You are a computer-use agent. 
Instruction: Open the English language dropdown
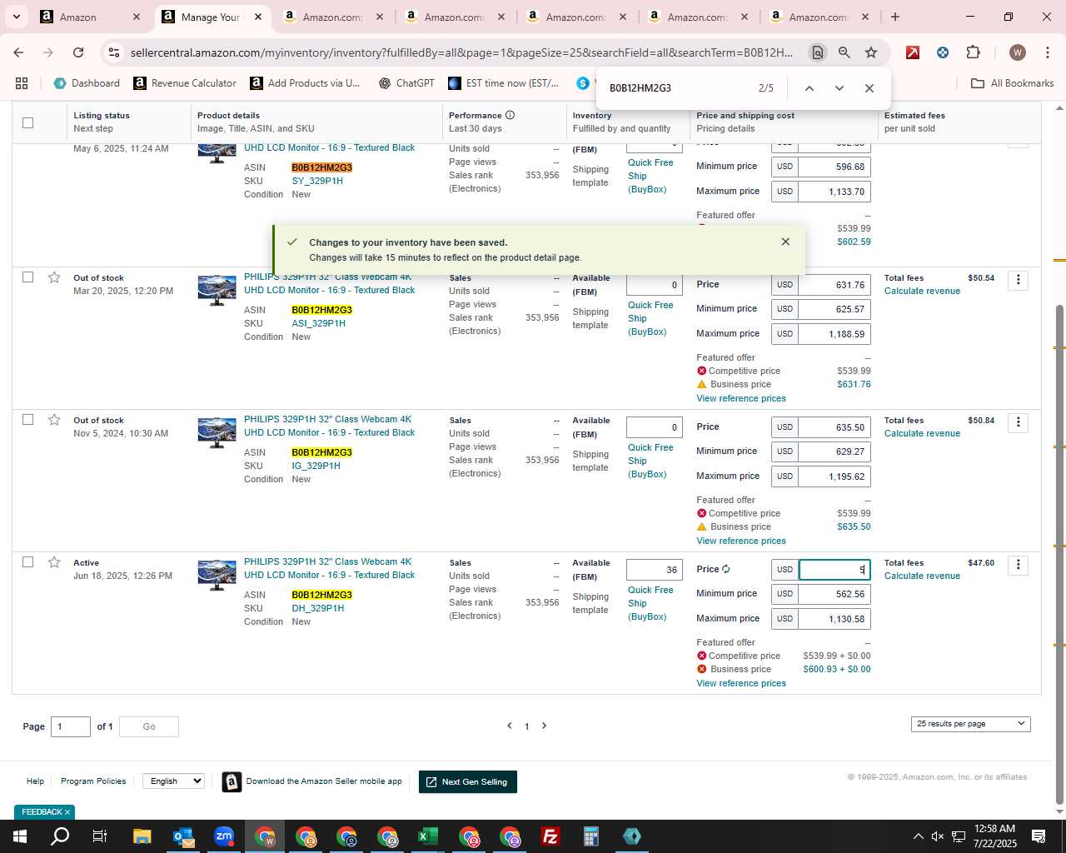pos(173,781)
